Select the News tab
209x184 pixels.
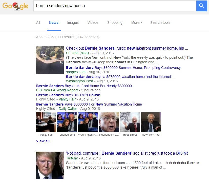pos(54,23)
